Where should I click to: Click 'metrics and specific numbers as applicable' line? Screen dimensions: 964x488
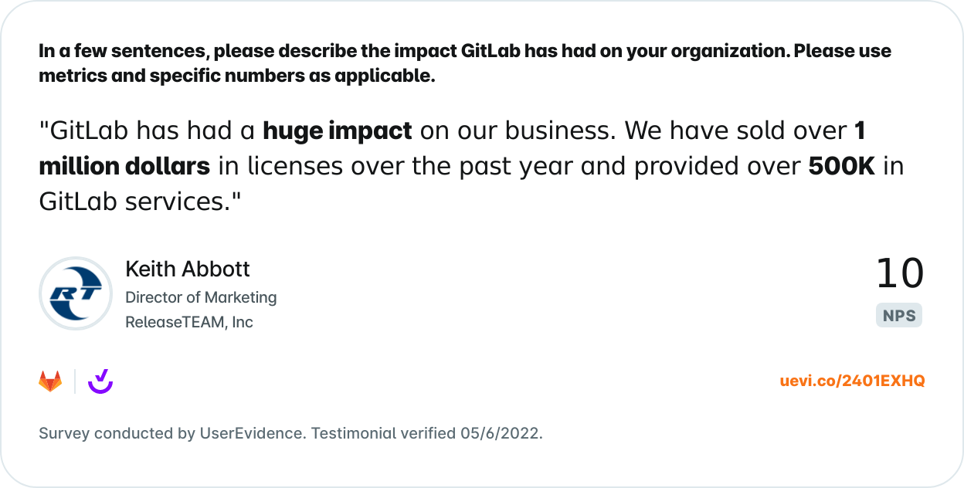pyautogui.click(x=237, y=76)
